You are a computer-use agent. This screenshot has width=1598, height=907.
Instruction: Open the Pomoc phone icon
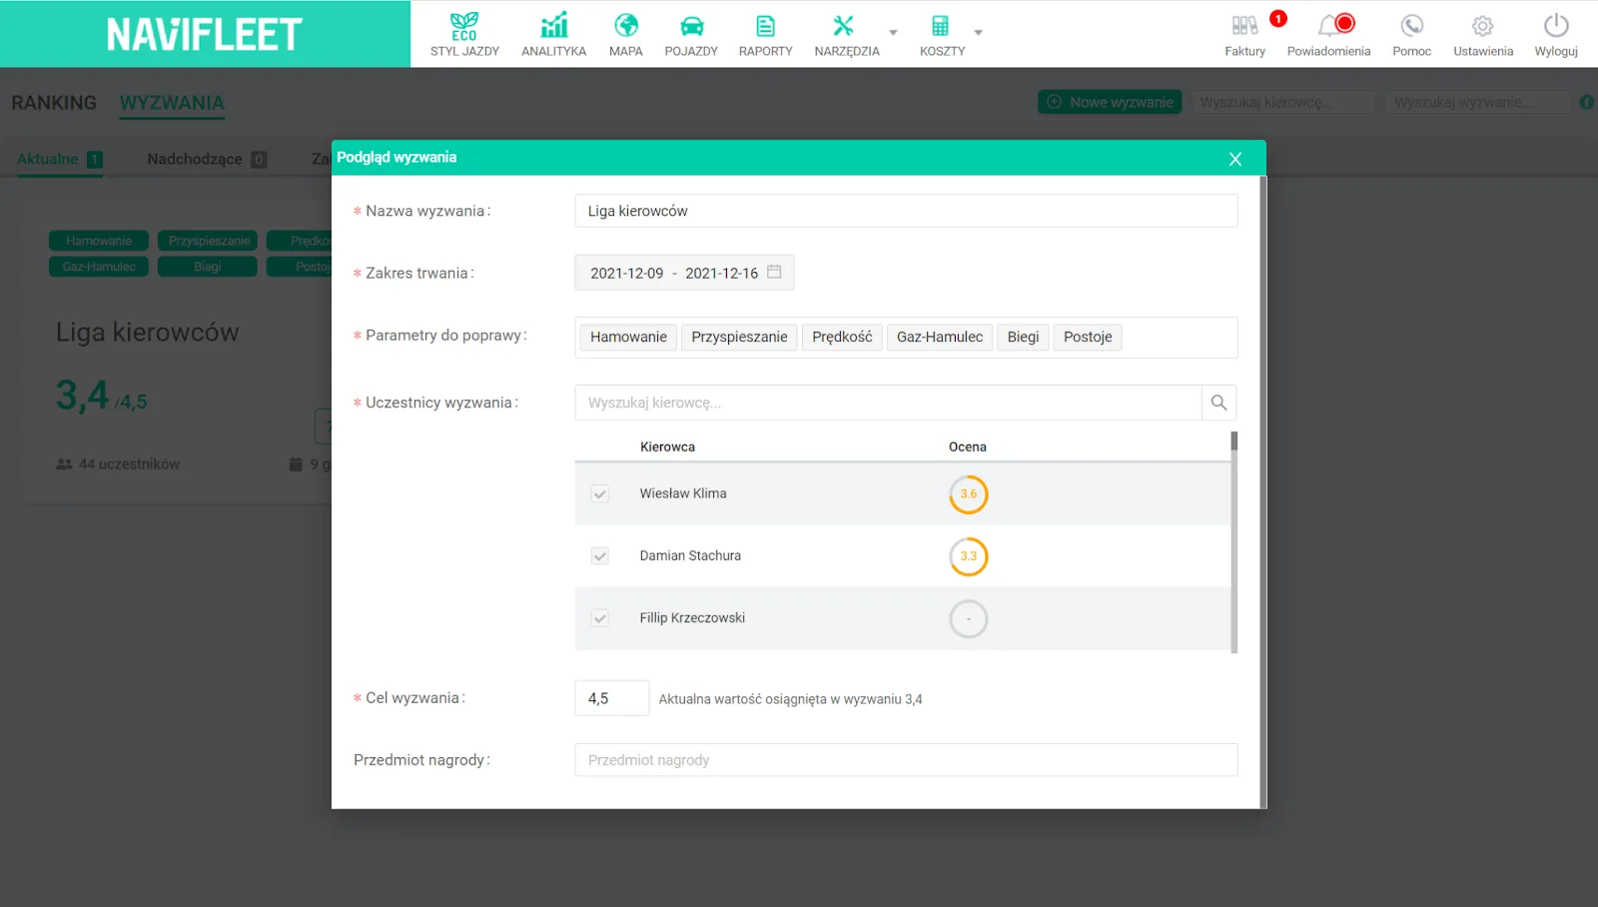click(1411, 25)
